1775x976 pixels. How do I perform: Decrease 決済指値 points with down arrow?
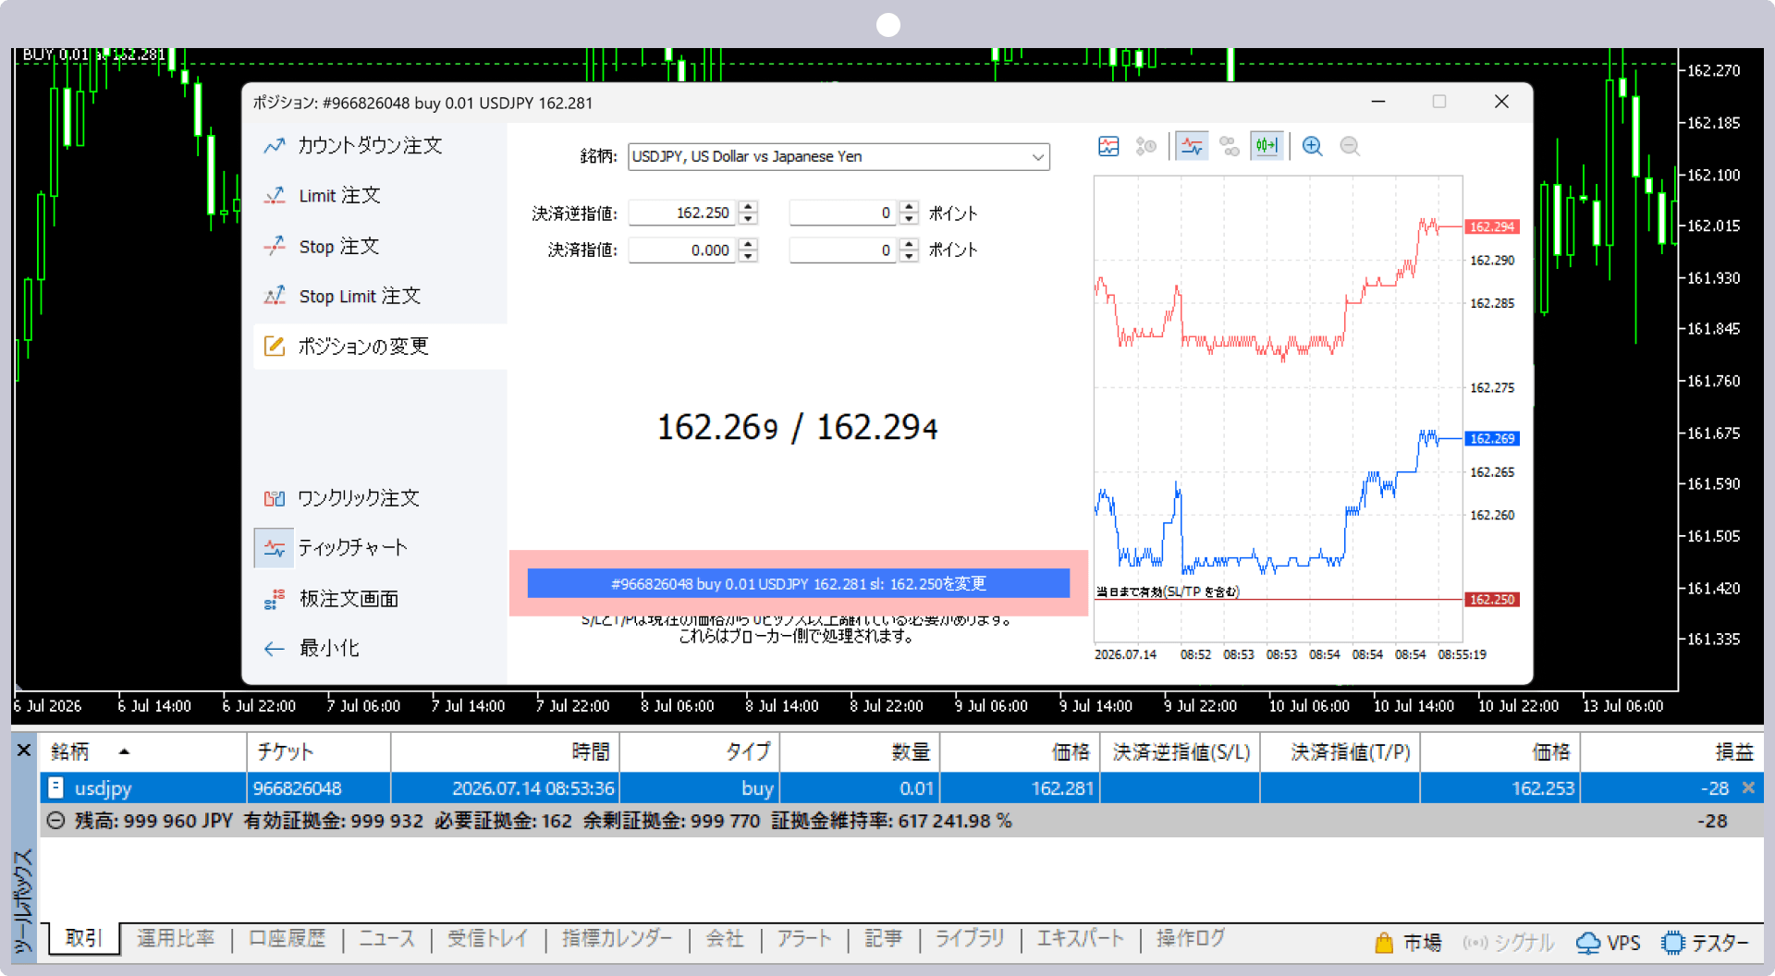pyautogui.click(x=909, y=257)
